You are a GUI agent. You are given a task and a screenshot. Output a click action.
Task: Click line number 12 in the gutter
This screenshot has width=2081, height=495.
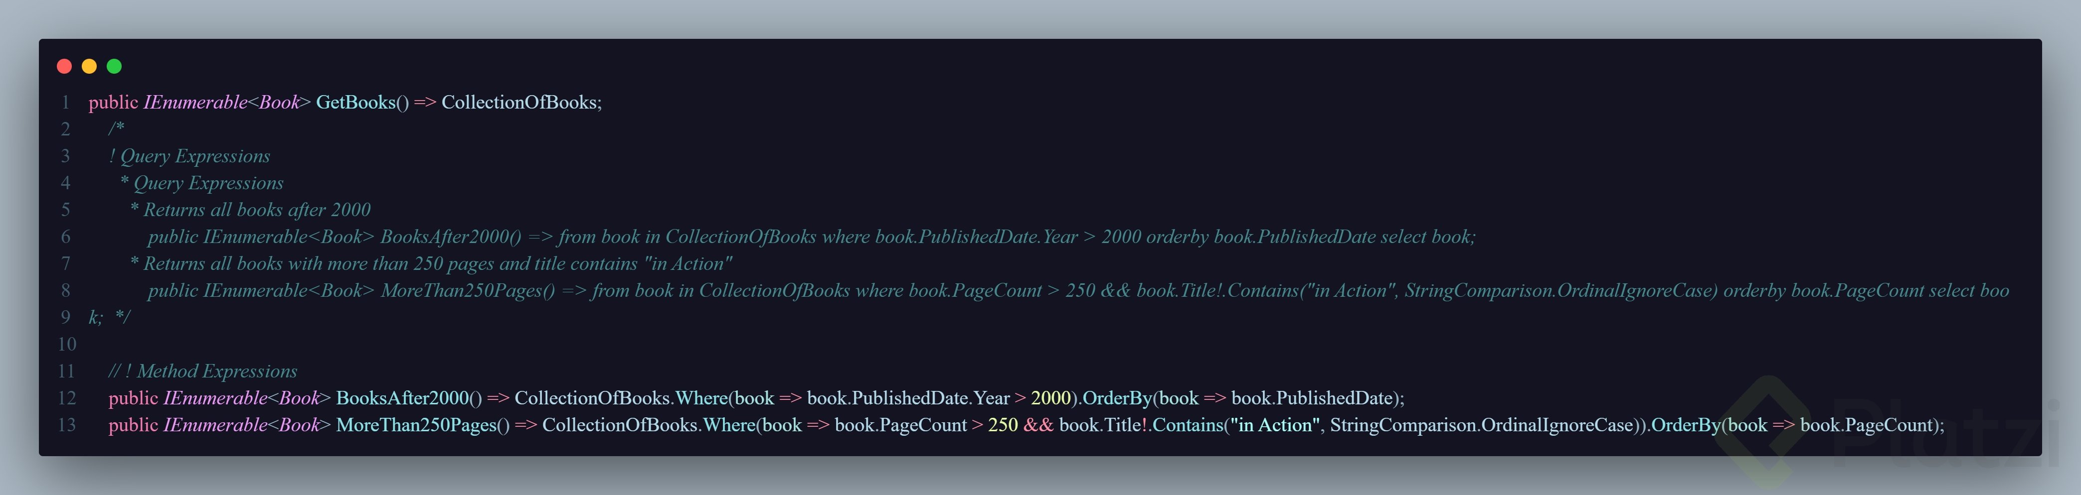point(66,398)
